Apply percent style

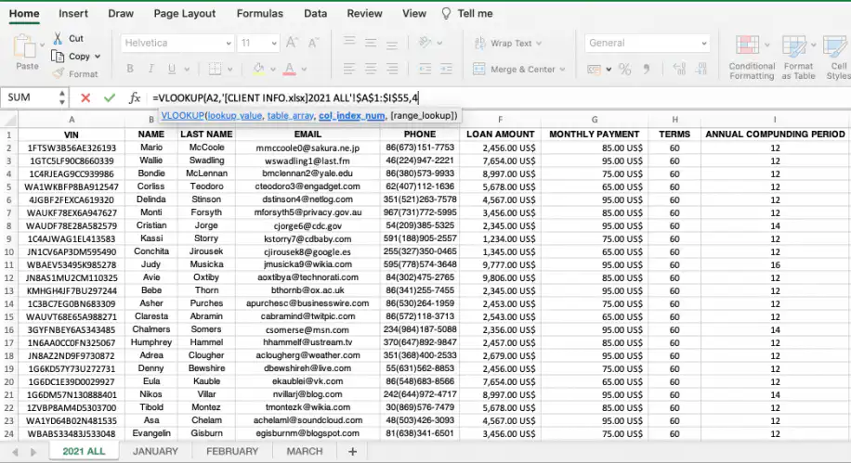[624, 69]
